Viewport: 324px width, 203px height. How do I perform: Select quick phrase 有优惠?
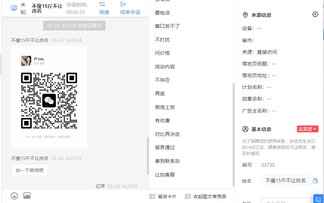click(162, 121)
